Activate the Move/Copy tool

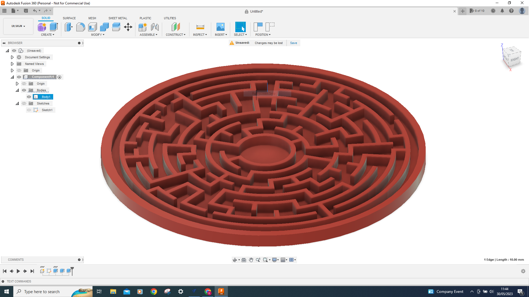[128, 27]
